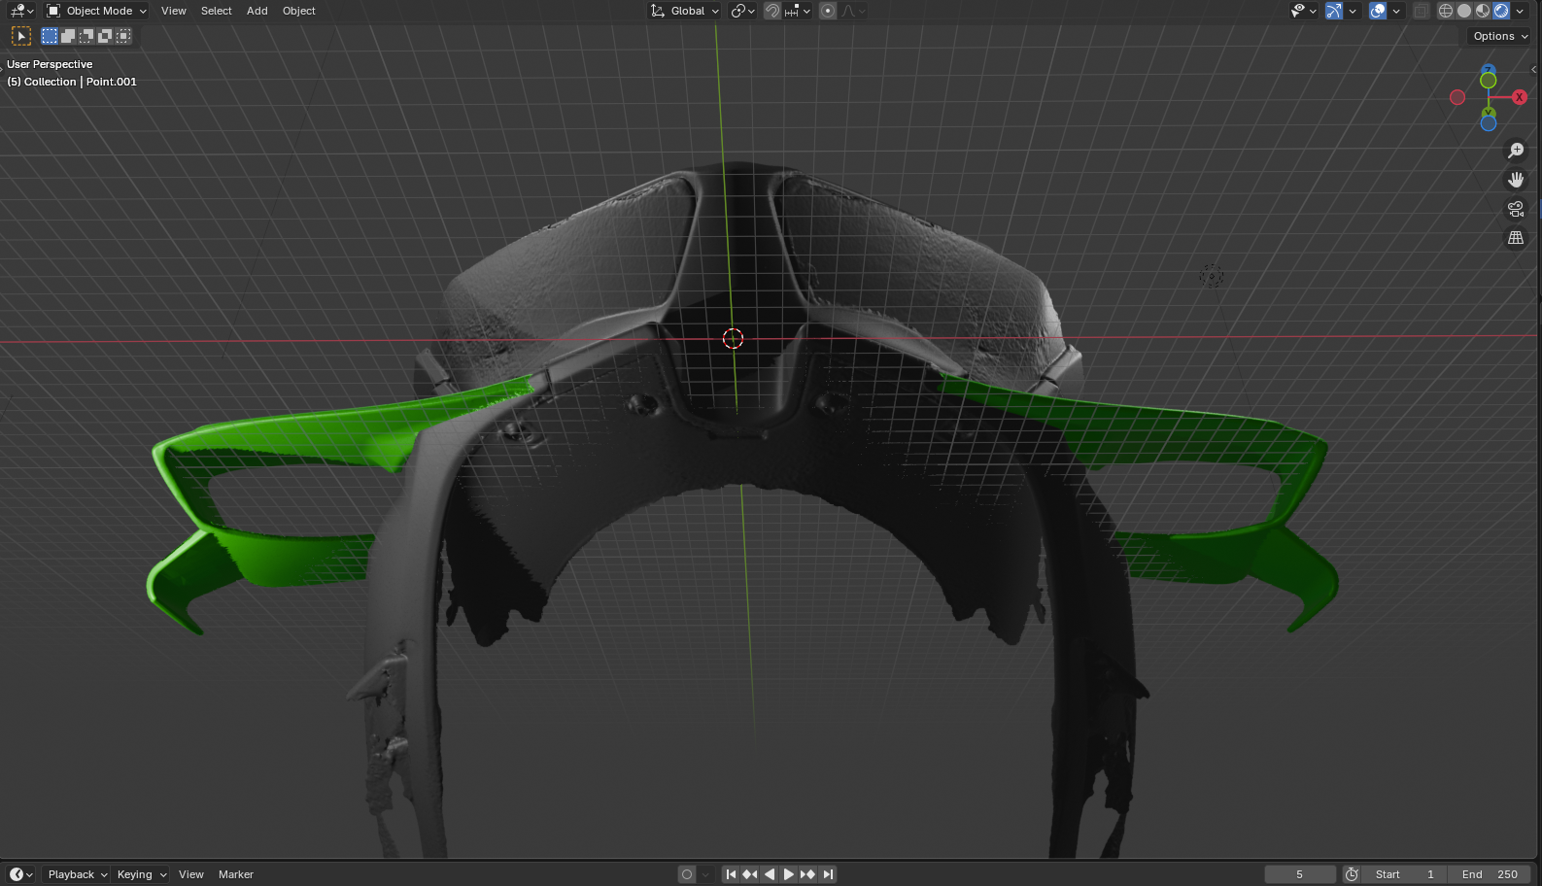Open the shading options dropdown arrow
Image resolution: width=1542 pixels, height=886 pixels.
[x=1520, y=11]
